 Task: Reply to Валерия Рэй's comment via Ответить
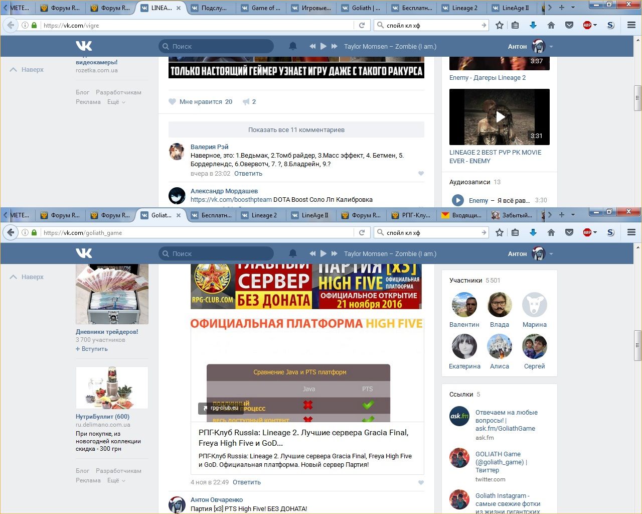[248, 174]
